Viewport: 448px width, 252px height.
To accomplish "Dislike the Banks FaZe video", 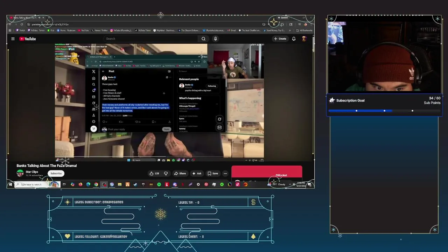I will click(x=166, y=173).
